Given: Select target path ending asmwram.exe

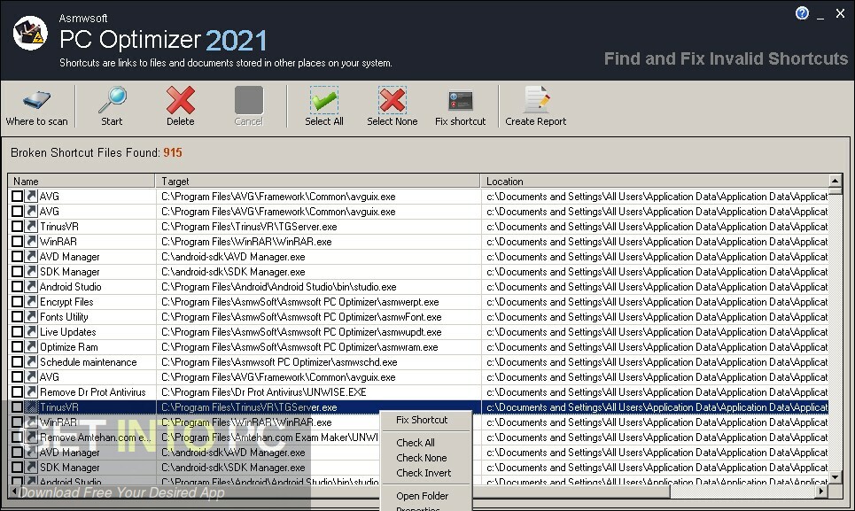Looking at the screenshot, I should click(299, 347).
